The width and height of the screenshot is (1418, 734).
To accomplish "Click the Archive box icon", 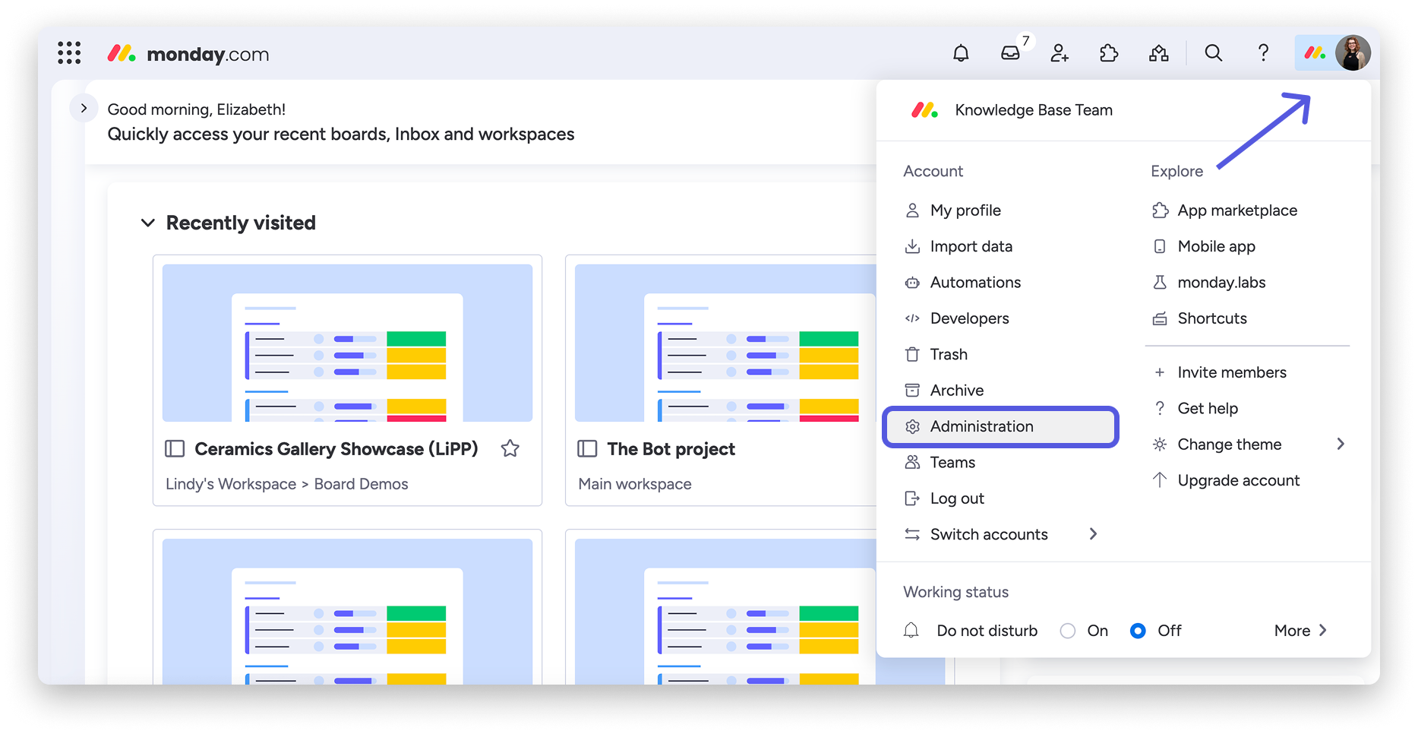I will click(x=912, y=391).
